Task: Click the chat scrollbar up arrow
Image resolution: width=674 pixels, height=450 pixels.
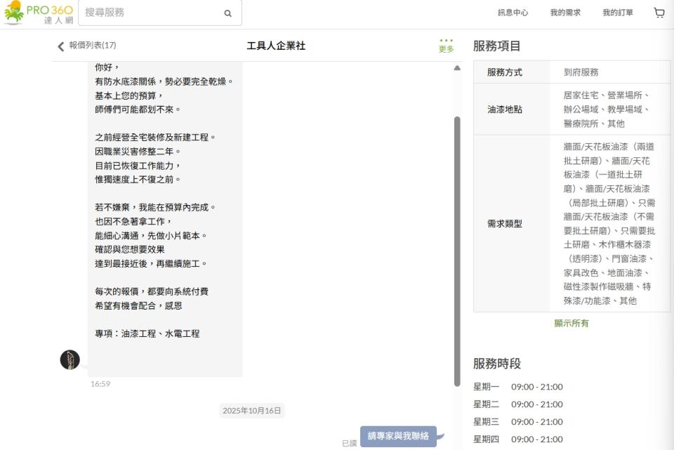Action: coord(457,68)
